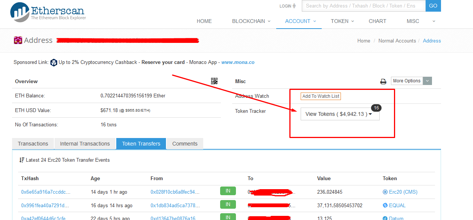Expand the View Tokens dropdown
Screen dimensions: 473x220
(339, 114)
